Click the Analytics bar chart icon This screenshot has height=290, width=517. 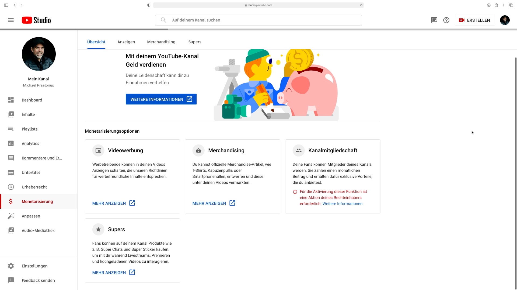tap(11, 143)
